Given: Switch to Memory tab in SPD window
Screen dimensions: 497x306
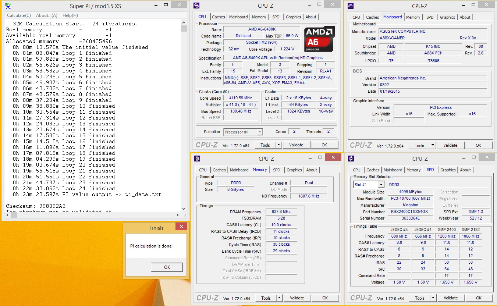Looking at the screenshot, I should 413,170.
